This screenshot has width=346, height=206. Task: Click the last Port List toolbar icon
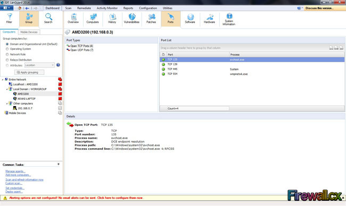pos(341,48)
